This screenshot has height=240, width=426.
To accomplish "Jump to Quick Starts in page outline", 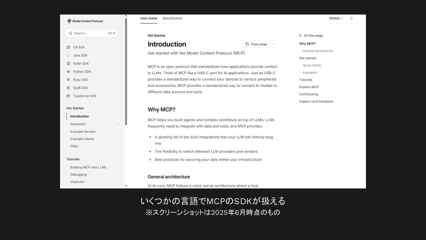I will click(312, 65).
